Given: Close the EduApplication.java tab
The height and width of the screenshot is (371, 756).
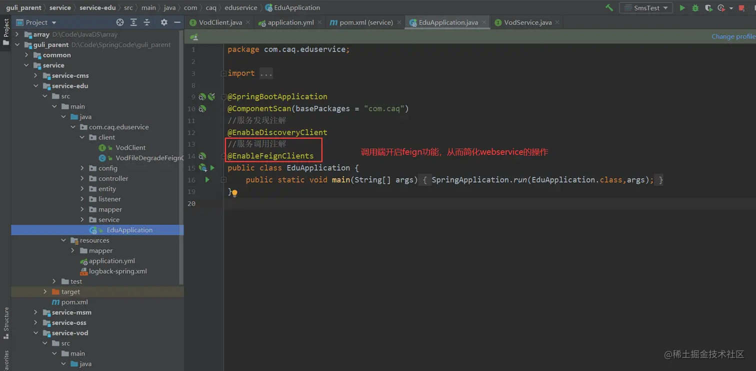Looking at the screenshot, I should [x=484, y=22].
